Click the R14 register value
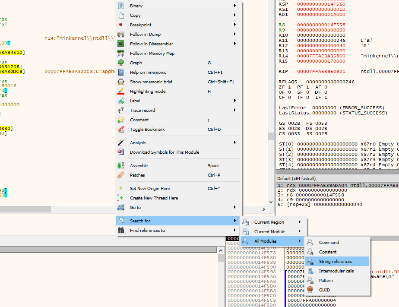The image size is (399, 307). click(321, 56)
